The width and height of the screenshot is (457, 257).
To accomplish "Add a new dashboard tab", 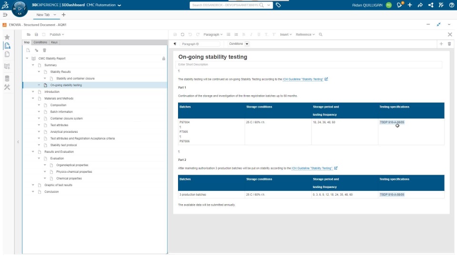I will coord(63,15).
